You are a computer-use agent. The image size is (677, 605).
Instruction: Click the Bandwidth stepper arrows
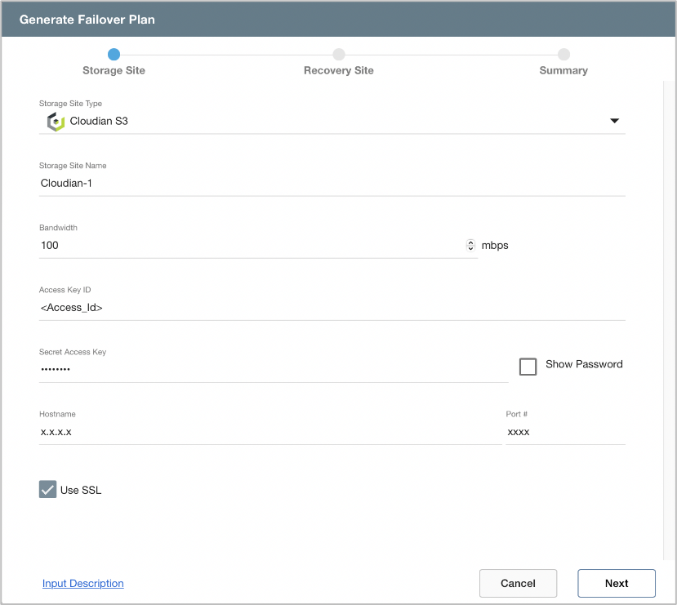pyautogui.click(x=470, y=245)
